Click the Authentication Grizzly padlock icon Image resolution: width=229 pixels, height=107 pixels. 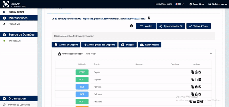pyautogui.click(x=60, y=54)
